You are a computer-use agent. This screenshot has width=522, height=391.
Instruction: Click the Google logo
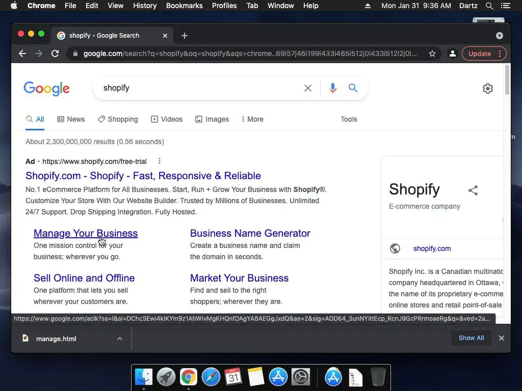(46, 89)
